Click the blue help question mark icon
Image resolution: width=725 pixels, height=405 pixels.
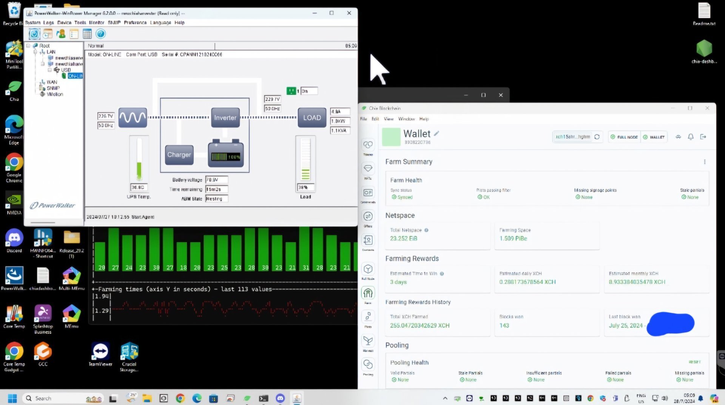(100, 34)
